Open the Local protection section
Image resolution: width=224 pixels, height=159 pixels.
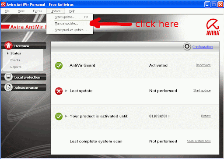click(24, 77)
